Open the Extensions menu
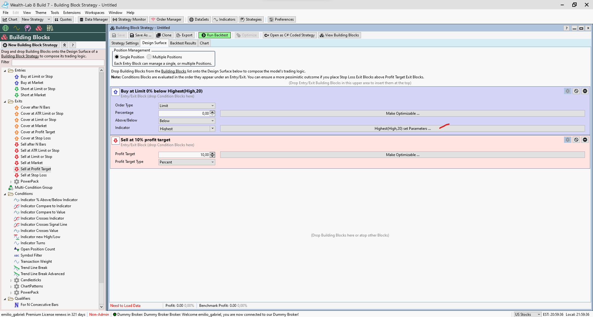 72,13
